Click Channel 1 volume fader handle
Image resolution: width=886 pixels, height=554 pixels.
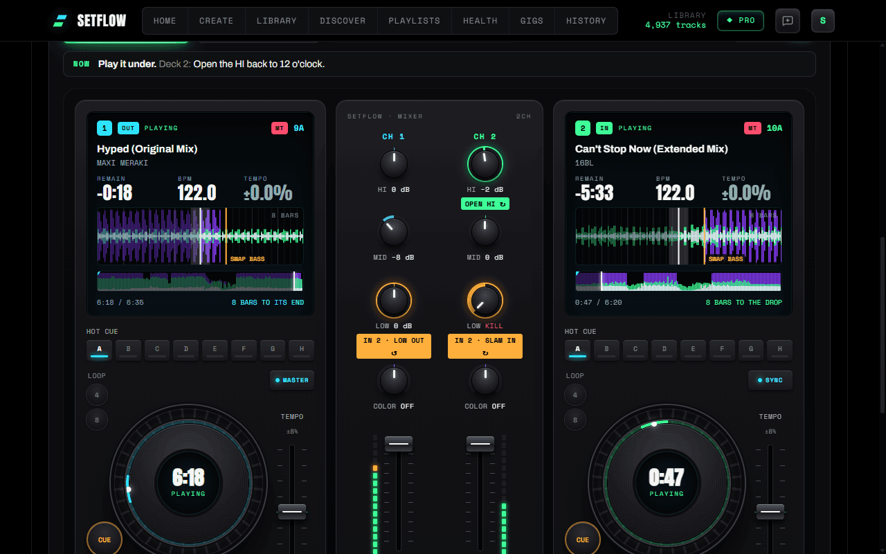(399, 444)
